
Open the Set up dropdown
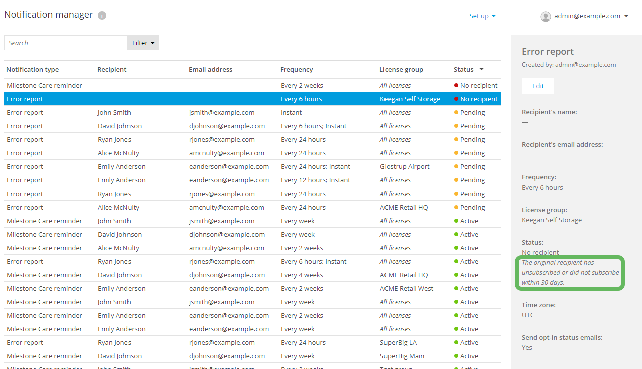(482, 16)
